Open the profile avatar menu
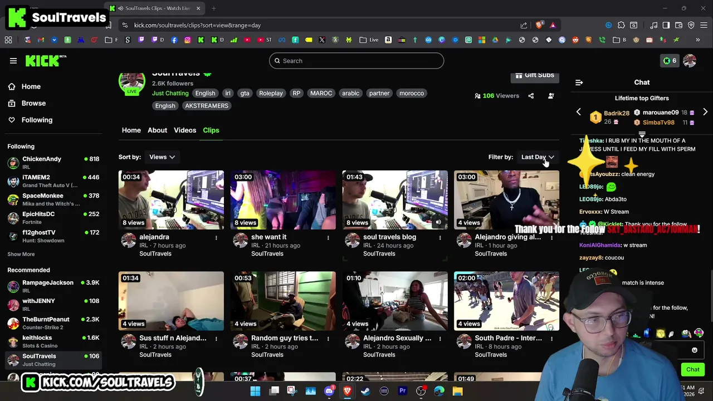The height and width of the screenshot is (401, 713). pyautogui.click(x=690, y=61)
